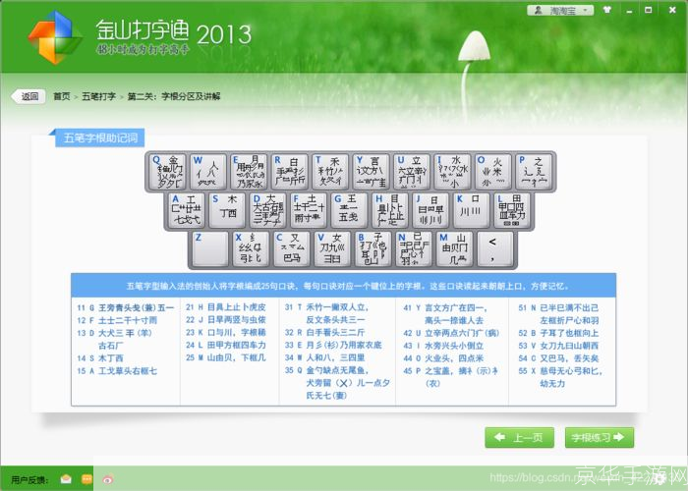The image size is (688, 491).
Task: Go to previous page with 上一页
Action: click(519, 438)
